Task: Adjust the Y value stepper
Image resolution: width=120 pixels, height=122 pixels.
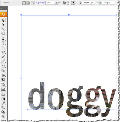Action: coord(101,3)
